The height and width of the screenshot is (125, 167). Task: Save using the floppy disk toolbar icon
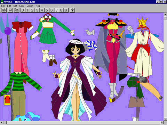[x=10, y=10]
